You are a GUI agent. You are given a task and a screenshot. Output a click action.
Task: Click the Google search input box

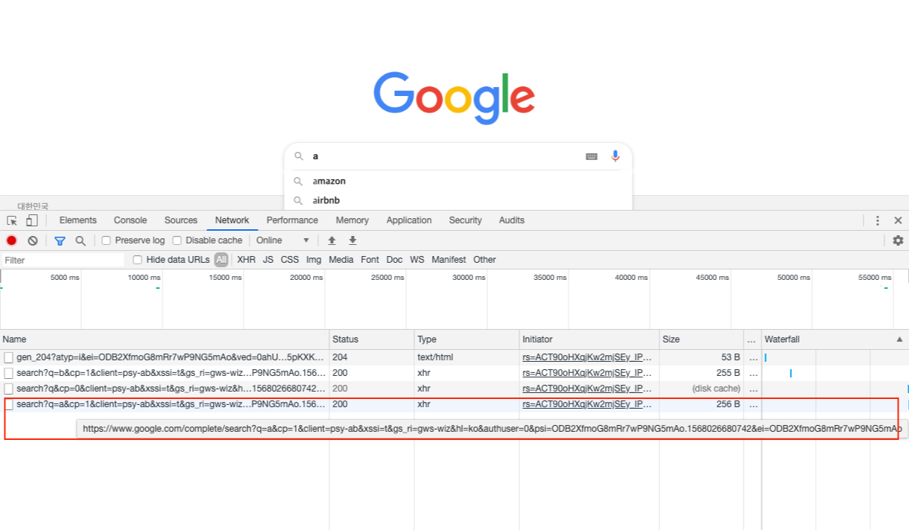coord(447,156)
